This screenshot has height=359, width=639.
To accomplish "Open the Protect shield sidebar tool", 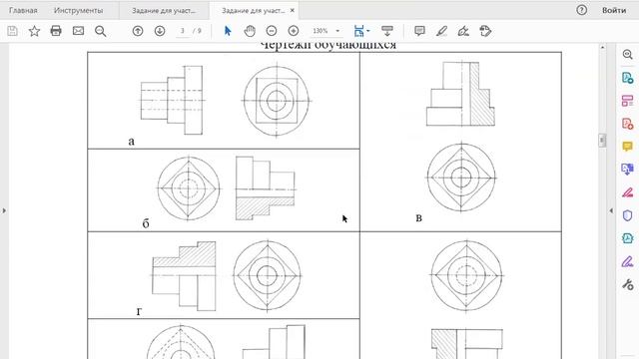I will tap(628, 215).
